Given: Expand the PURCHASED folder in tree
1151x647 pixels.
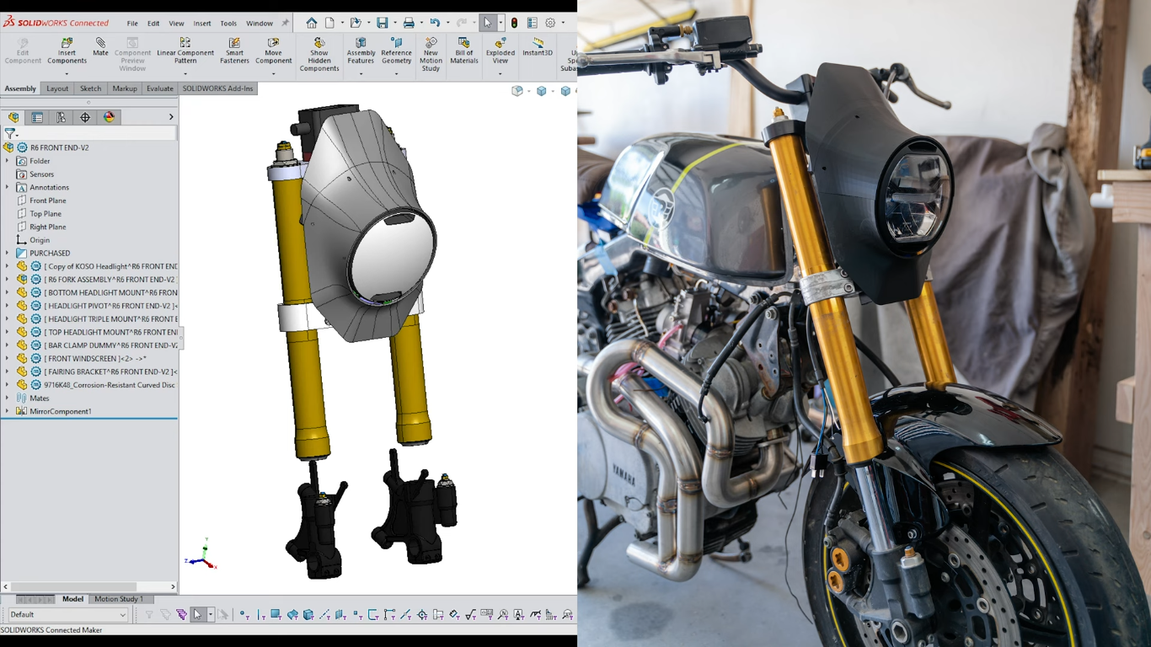Looking at the screenshot, I should click(8, 253).
